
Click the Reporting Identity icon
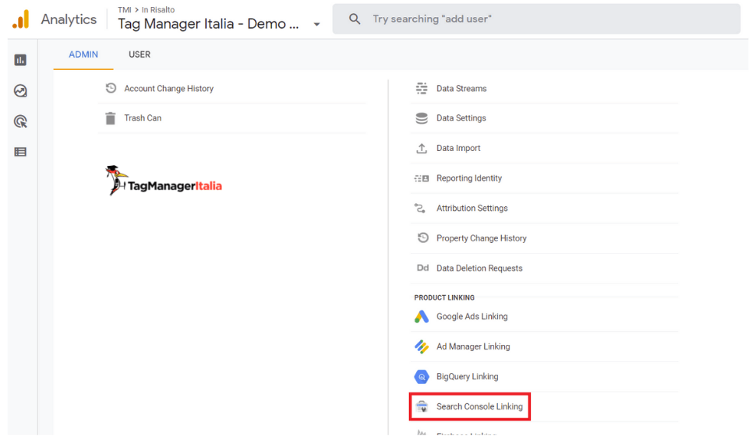(422, 178)
